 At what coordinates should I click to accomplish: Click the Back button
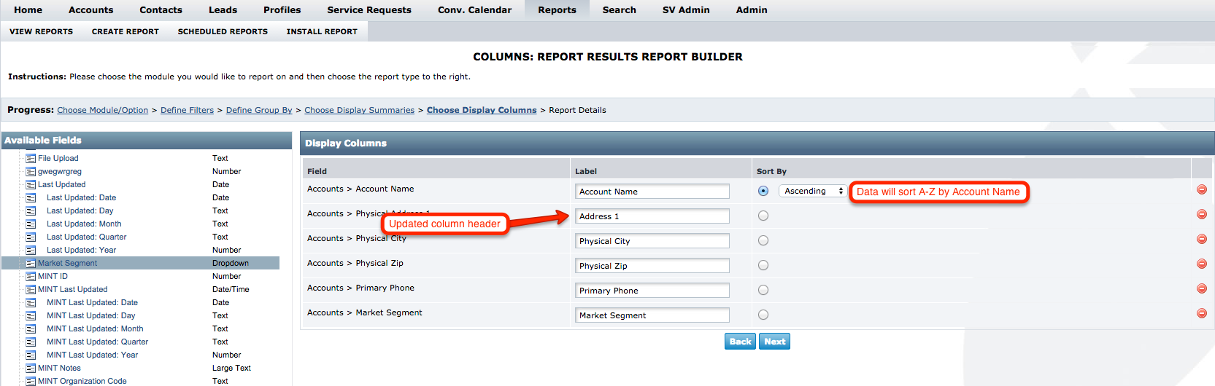click(740, 342)
